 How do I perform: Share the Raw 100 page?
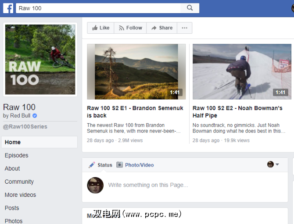(162, 28)
